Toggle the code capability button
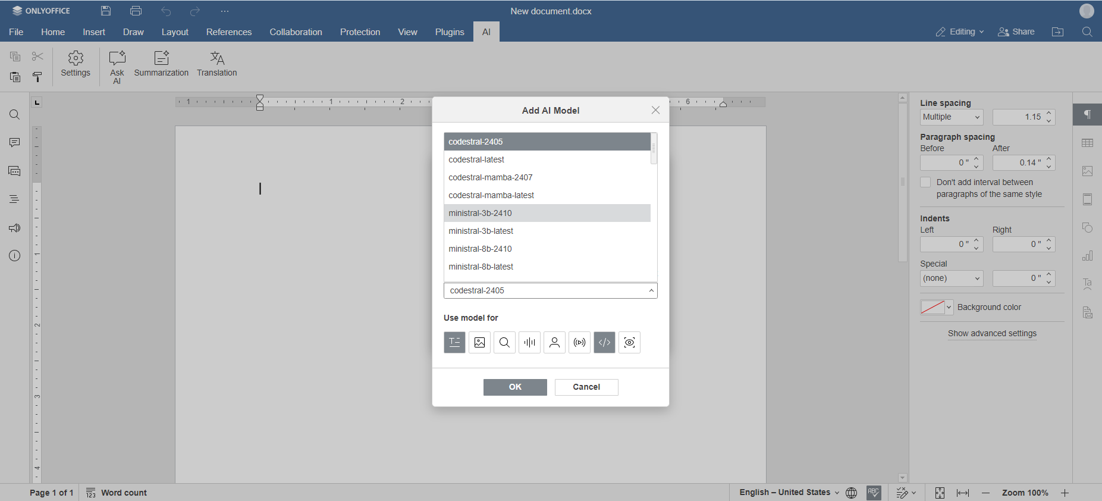 click(604, 342)
